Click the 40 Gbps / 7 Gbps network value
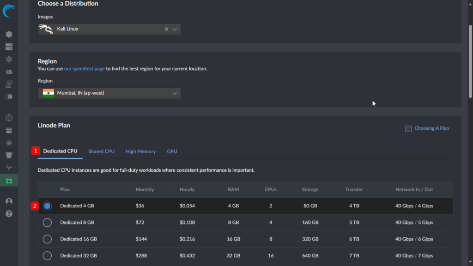The width and height of the screenshot is (473, 266). tap(414, 255)
